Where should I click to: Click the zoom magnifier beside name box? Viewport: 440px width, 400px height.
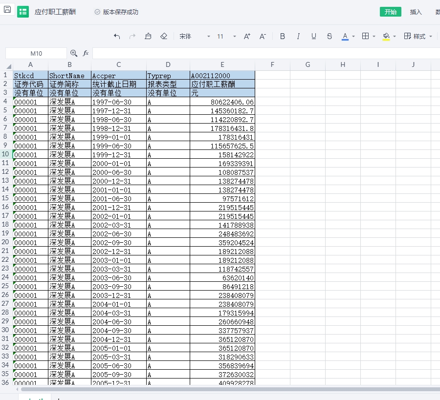tap(74, 53)
